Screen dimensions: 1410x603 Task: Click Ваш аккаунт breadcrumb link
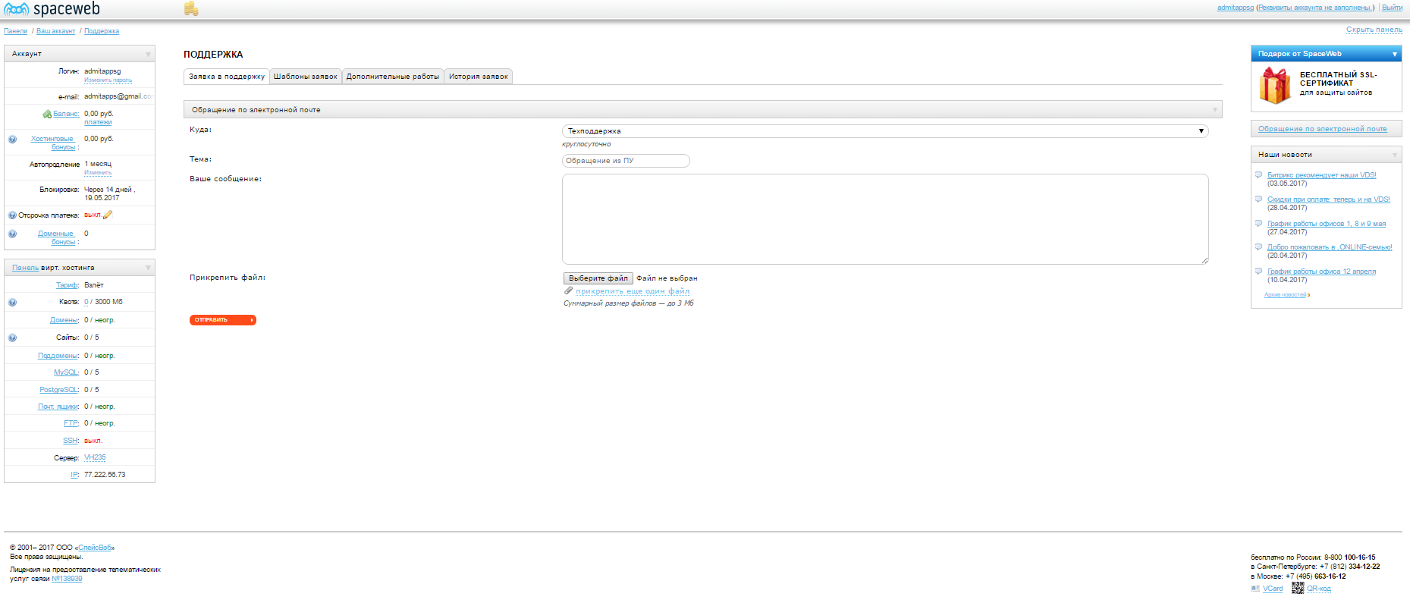point(56,31)
